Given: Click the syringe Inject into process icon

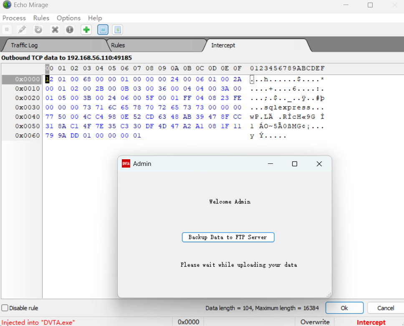Looking at the screenshot, I should click(x=22, y=30).
